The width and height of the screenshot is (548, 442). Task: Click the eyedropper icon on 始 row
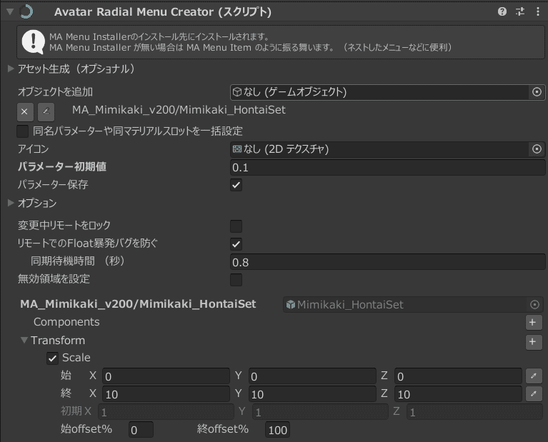click(534, 376)
